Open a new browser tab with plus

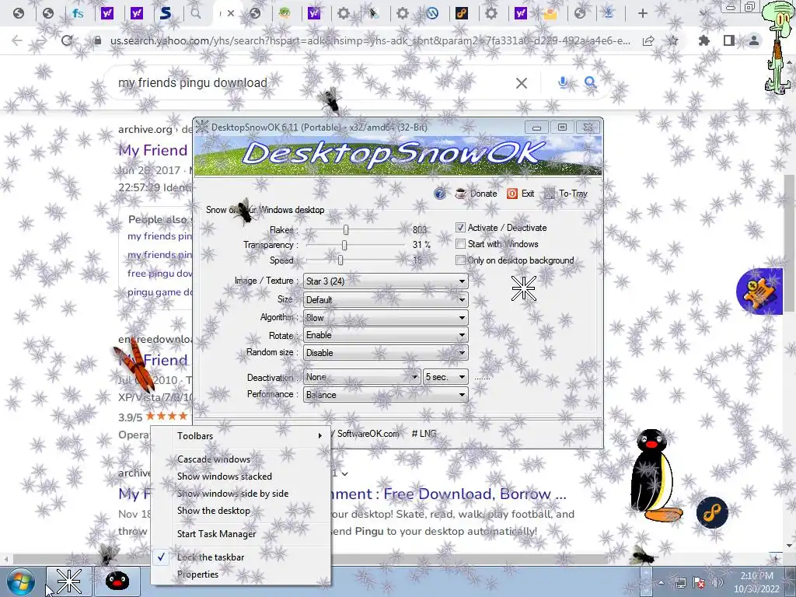point(643,13)
